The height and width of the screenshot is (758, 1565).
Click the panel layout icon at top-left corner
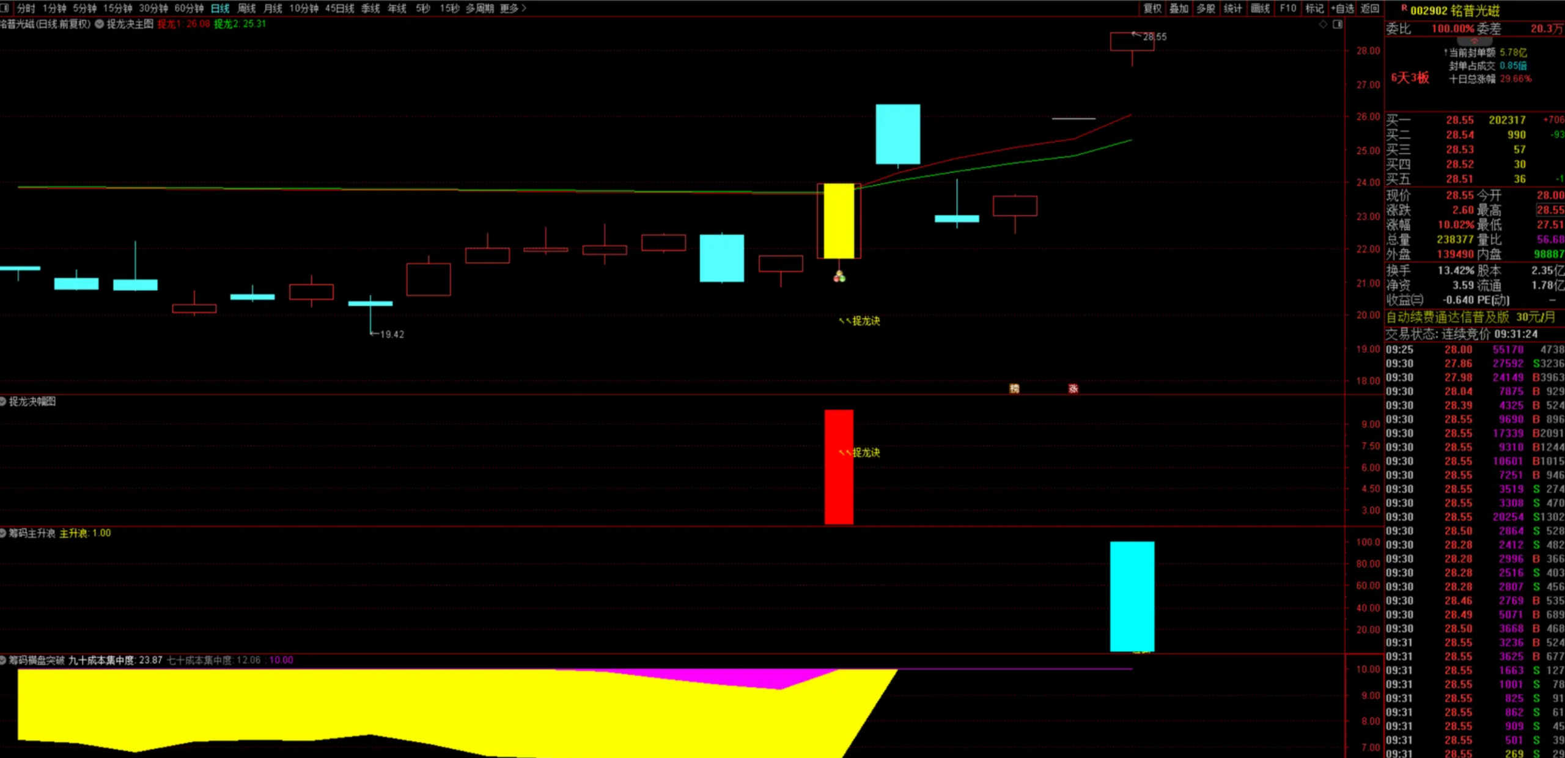(5, 8)
